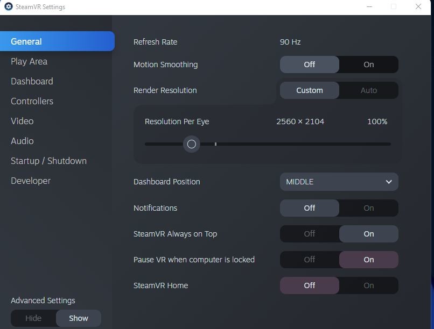Image resolution: width=434 pixels, height=329 pixels.
Task: Switch Render Resolution to Auto
Action: coord(369,90)
